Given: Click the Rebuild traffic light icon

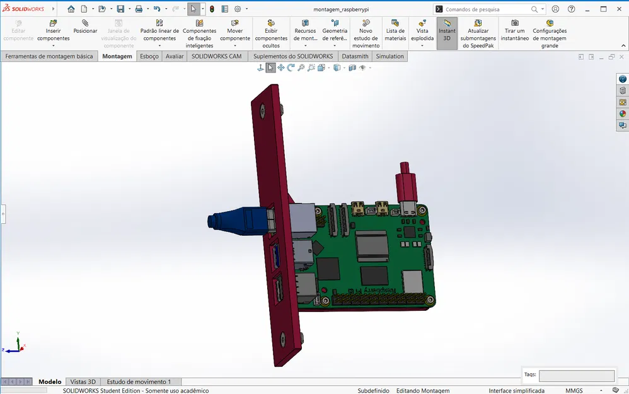Looking at the screenshot, I should pos(212,9).
